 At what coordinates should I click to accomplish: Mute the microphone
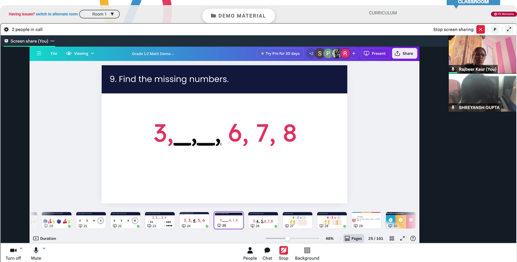coord(36,253)
